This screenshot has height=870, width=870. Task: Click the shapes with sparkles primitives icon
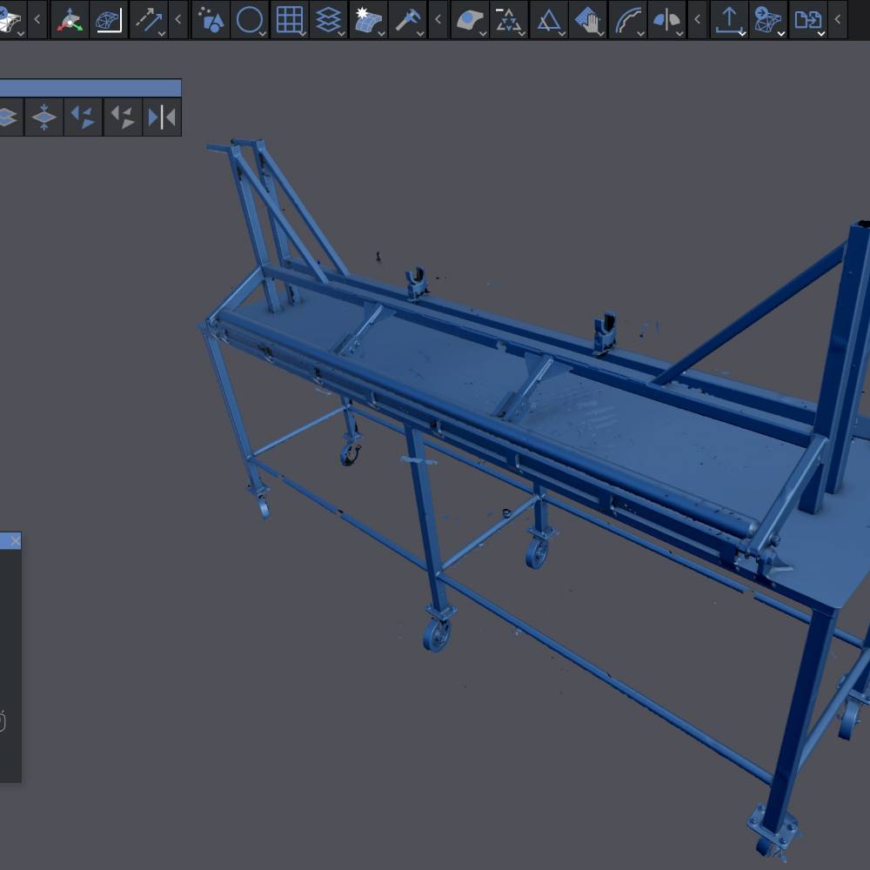coord(211,20)
